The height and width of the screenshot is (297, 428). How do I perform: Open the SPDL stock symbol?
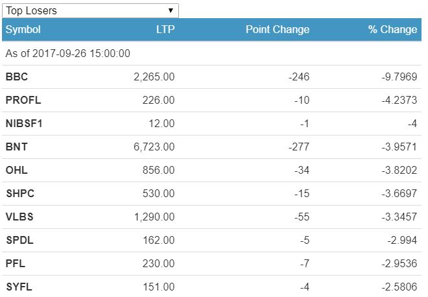[19, 240]
